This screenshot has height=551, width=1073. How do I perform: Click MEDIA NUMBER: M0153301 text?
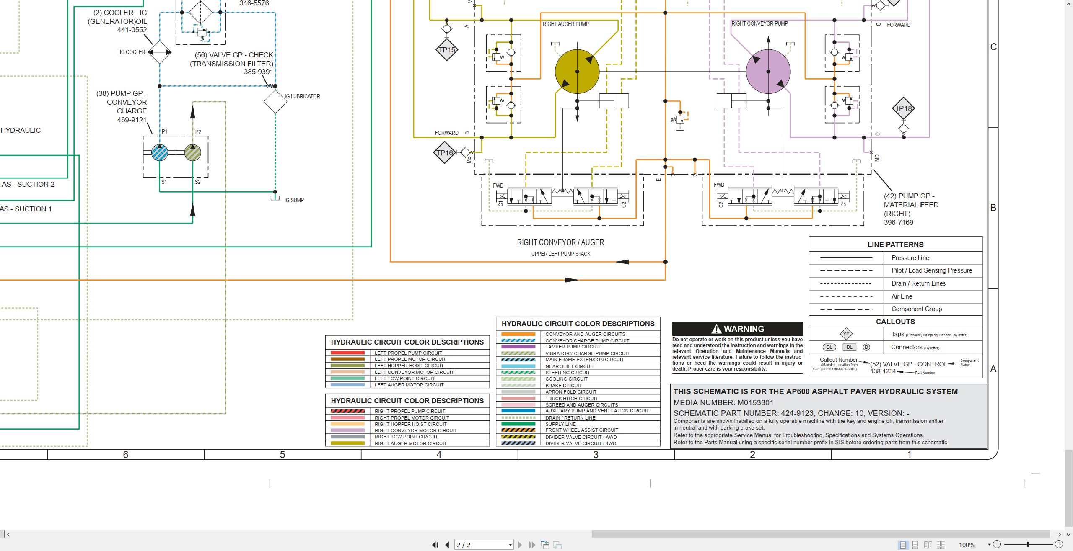tap(723, 403)
